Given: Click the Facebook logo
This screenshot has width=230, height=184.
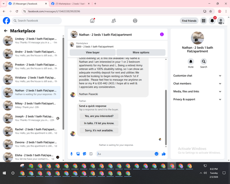Looking at the screenshot, I should click(6, 21).
